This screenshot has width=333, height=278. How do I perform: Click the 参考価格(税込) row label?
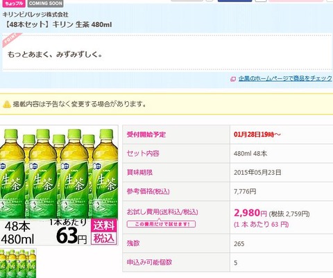point(148,191)
